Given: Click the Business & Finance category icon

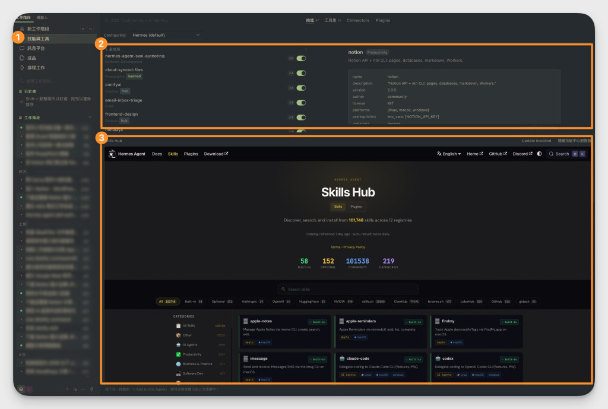Looking at the screenshot, I should click(x=178, y=364).
